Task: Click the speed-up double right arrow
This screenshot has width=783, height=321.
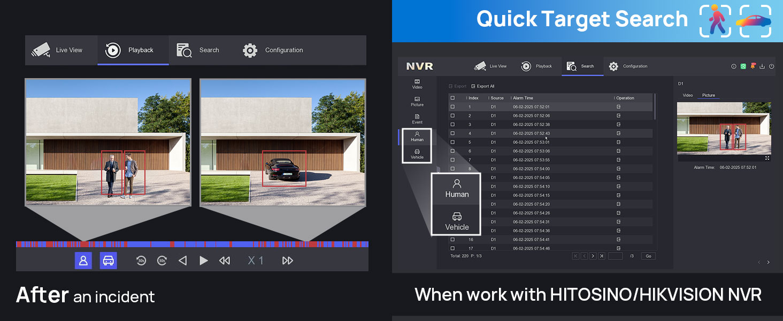Action: tap(288, 261)
